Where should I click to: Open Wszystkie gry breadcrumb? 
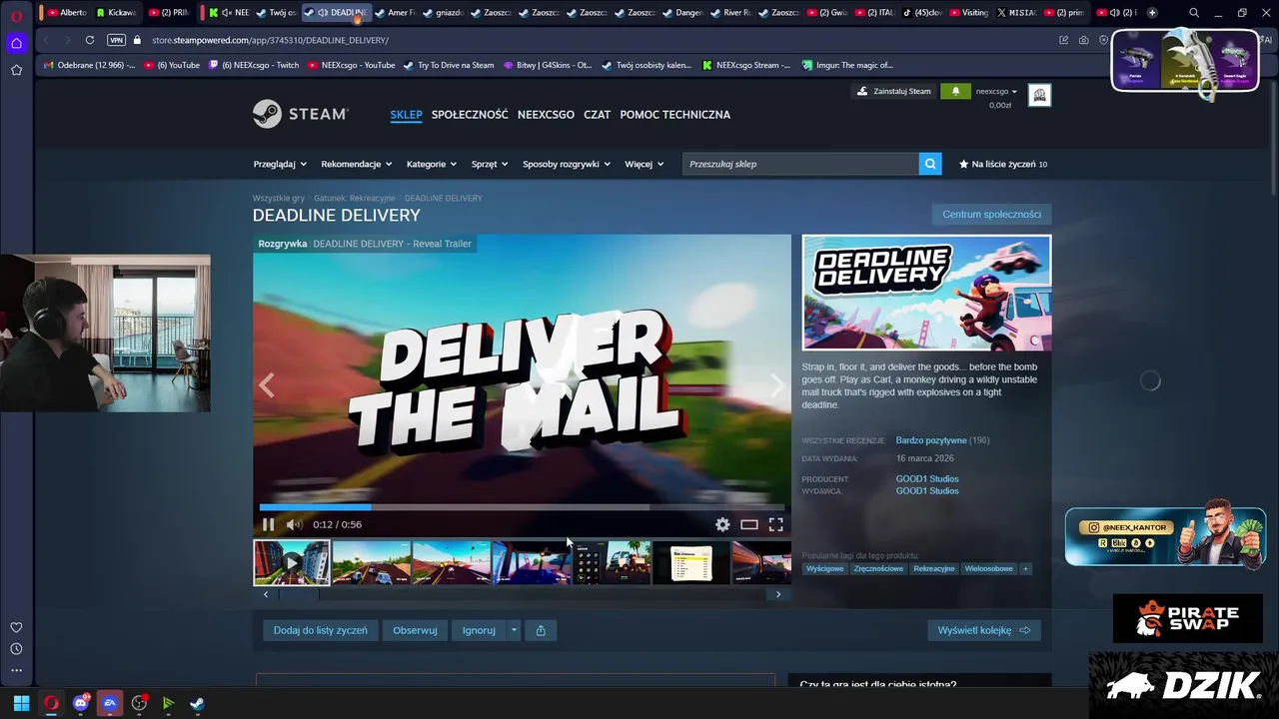279,198
